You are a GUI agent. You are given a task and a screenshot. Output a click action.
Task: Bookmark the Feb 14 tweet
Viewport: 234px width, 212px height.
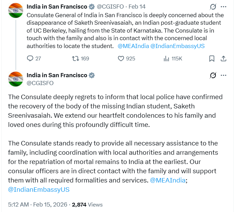[212, 59]
